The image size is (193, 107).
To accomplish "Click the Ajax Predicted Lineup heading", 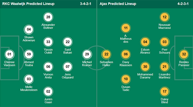I will tap(118, 4).
